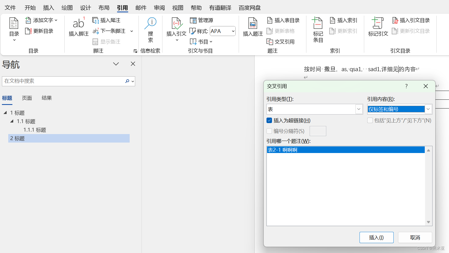Click scroll up arrow in caption list
The width and height of the screenshot is (449, 253).
click(428, 150)
